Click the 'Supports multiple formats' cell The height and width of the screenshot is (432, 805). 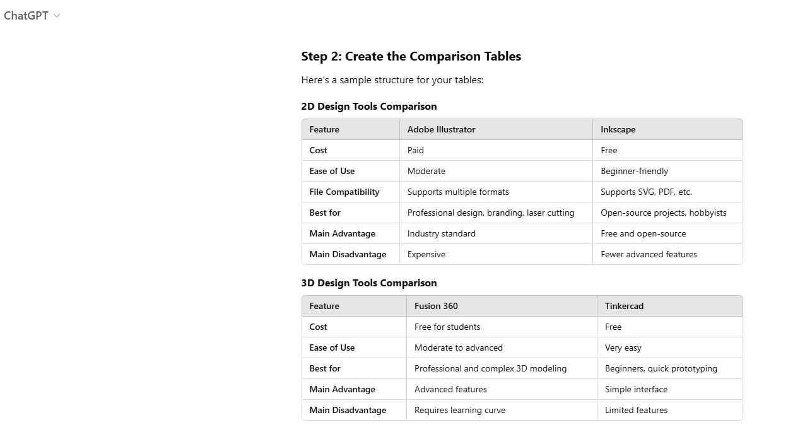[x=457, y=192]
